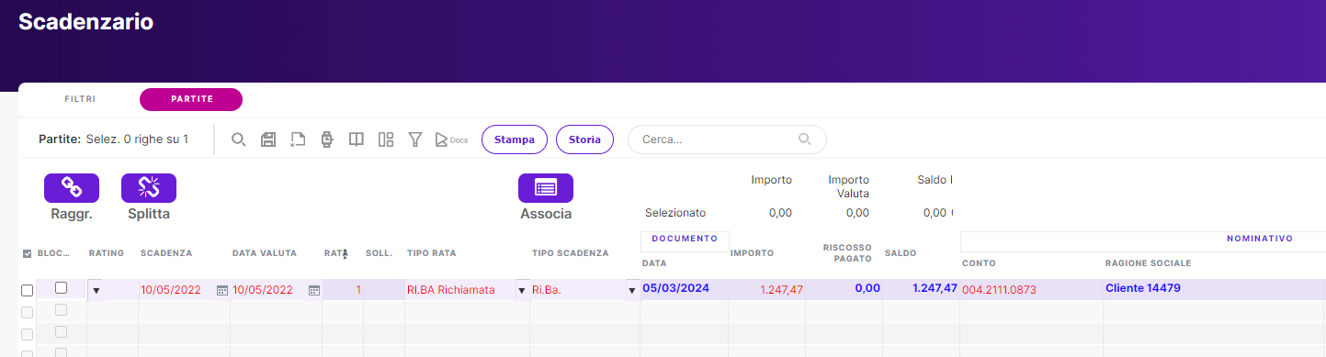This screenshot has height=357, width=1326.
Task: Switch to the Filtri tab
Action: [x=80, y=99]
